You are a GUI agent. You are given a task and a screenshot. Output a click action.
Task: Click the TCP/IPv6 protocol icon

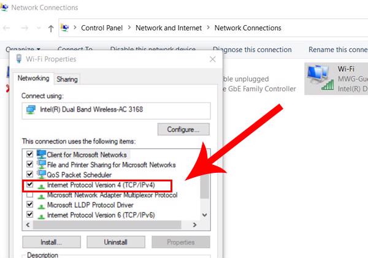pos(41,217)
